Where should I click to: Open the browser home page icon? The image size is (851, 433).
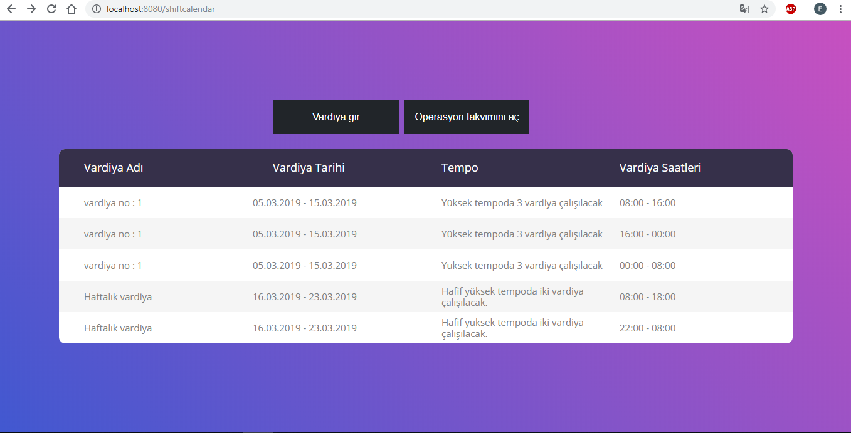pyautogui.click(x=71, y=9)
